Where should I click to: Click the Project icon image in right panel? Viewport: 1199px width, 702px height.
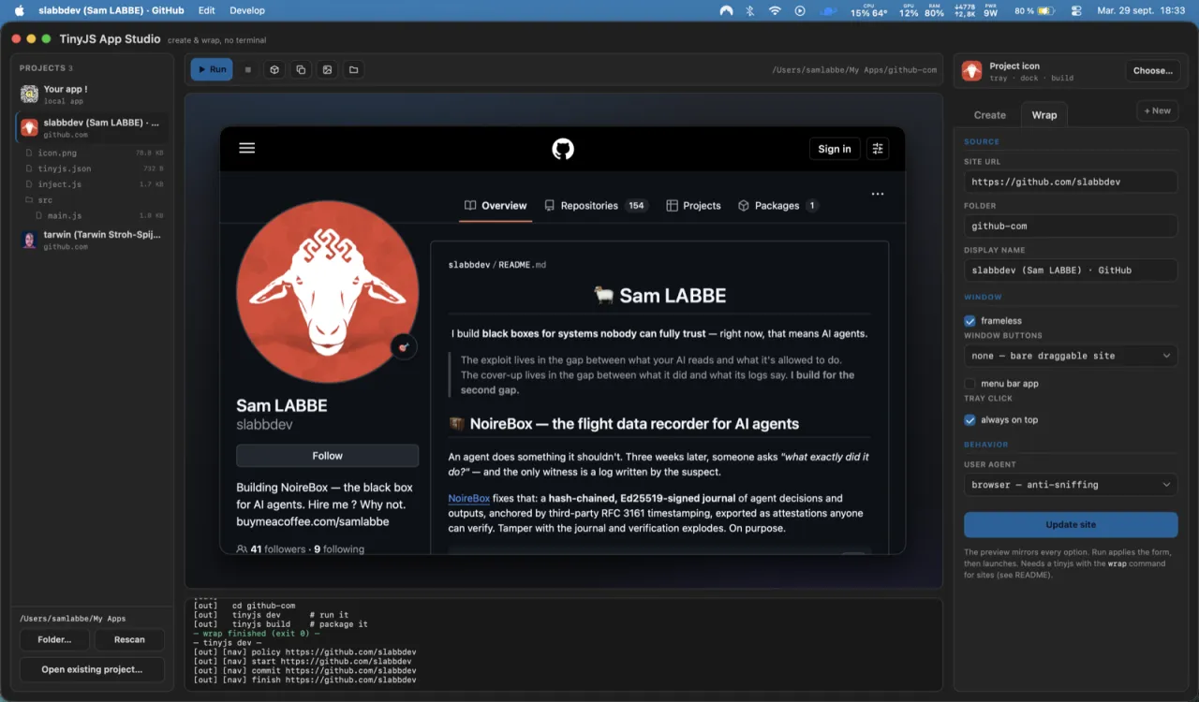coord(972,71)
